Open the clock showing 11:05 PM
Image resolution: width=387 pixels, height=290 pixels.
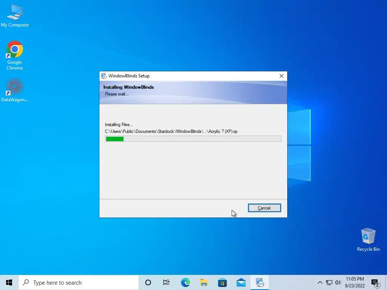(354, 282)
